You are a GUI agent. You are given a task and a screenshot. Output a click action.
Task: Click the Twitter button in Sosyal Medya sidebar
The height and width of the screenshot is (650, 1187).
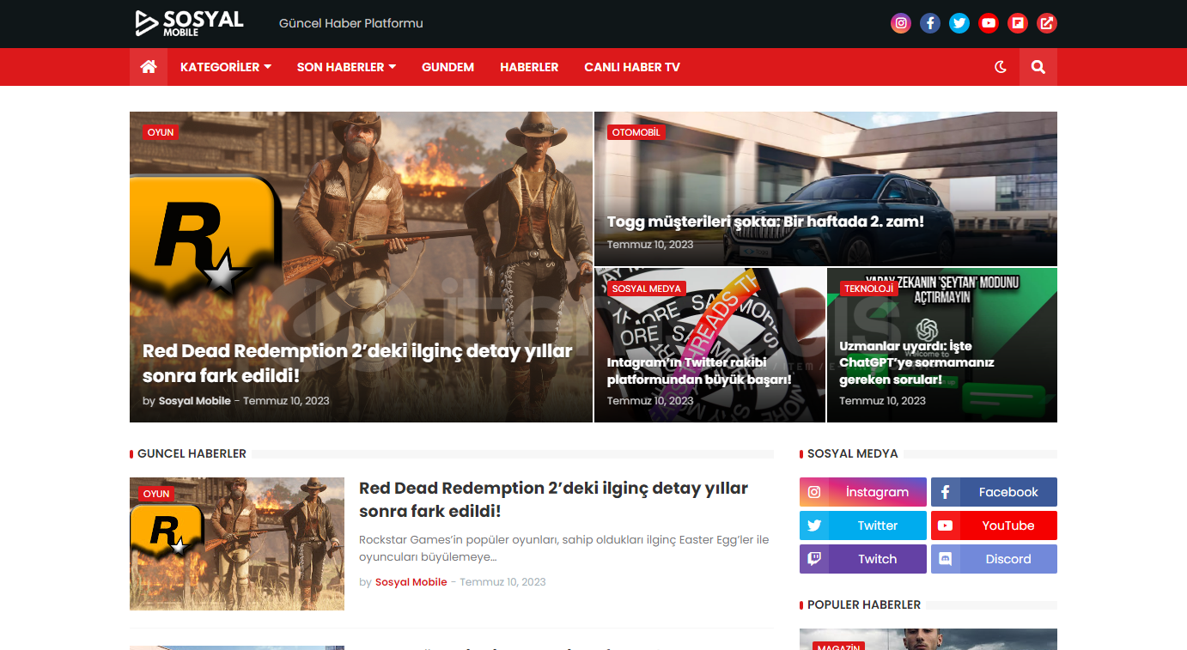(863, 525)
